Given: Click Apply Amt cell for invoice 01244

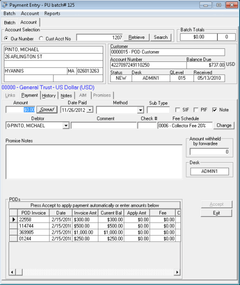Looking at the screenshot, I should pos(137,238).
